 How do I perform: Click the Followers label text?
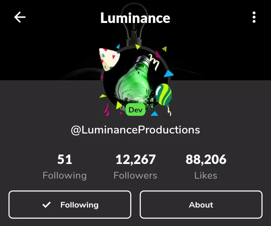pos(135,176)
